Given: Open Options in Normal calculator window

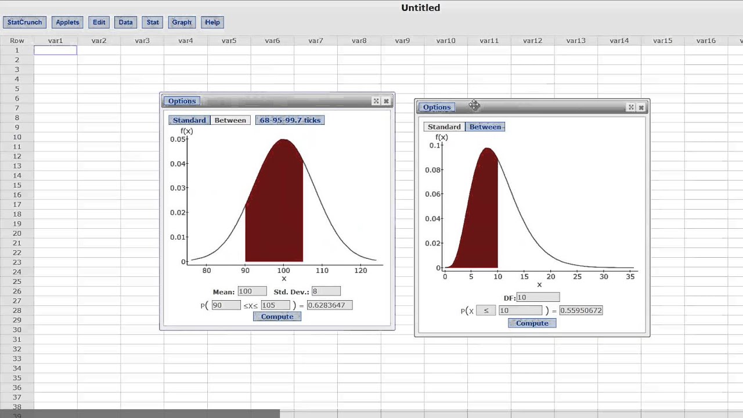Looking at the screenshot, I should point(182,101).
